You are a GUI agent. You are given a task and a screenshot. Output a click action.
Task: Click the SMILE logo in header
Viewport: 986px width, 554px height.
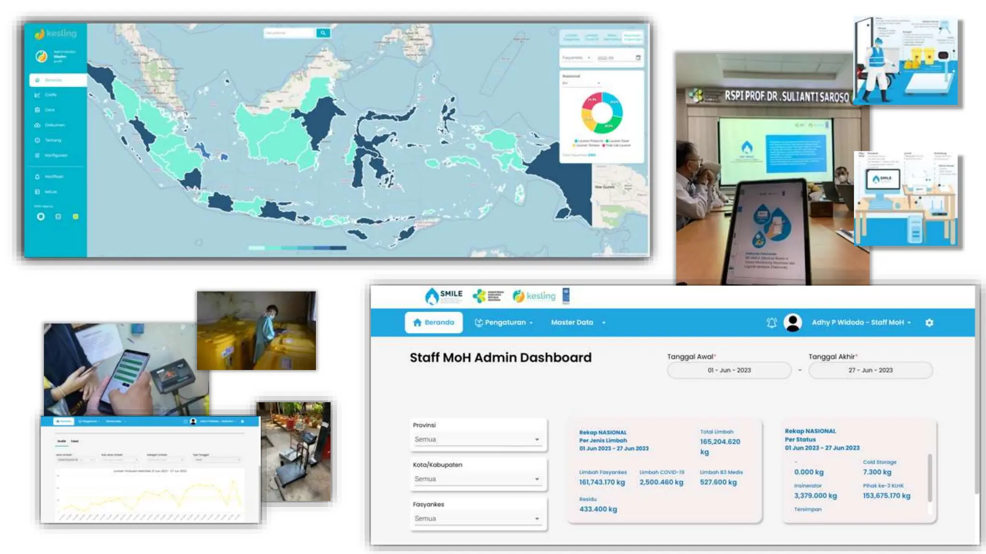443,296
